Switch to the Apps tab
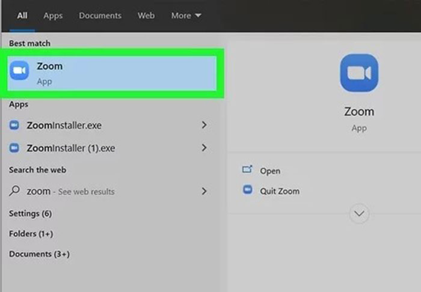 pyautogui.click(x=53, y=16)
